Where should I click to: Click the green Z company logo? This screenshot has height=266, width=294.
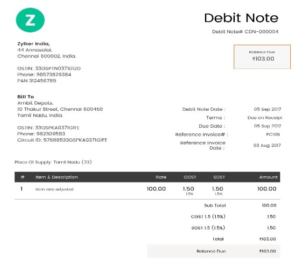30,19
